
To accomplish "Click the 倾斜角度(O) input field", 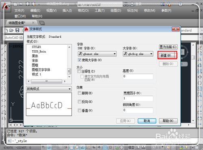I will (x=138, y=110).
